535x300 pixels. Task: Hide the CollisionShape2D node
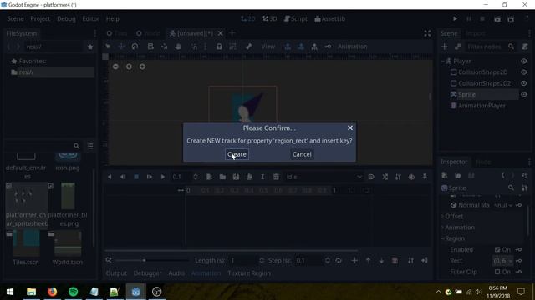(524, 72)
